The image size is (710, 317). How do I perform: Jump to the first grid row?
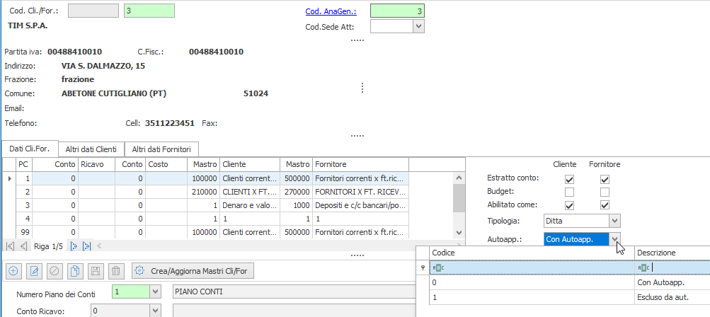pyautogui.click(x=10, y=246)
